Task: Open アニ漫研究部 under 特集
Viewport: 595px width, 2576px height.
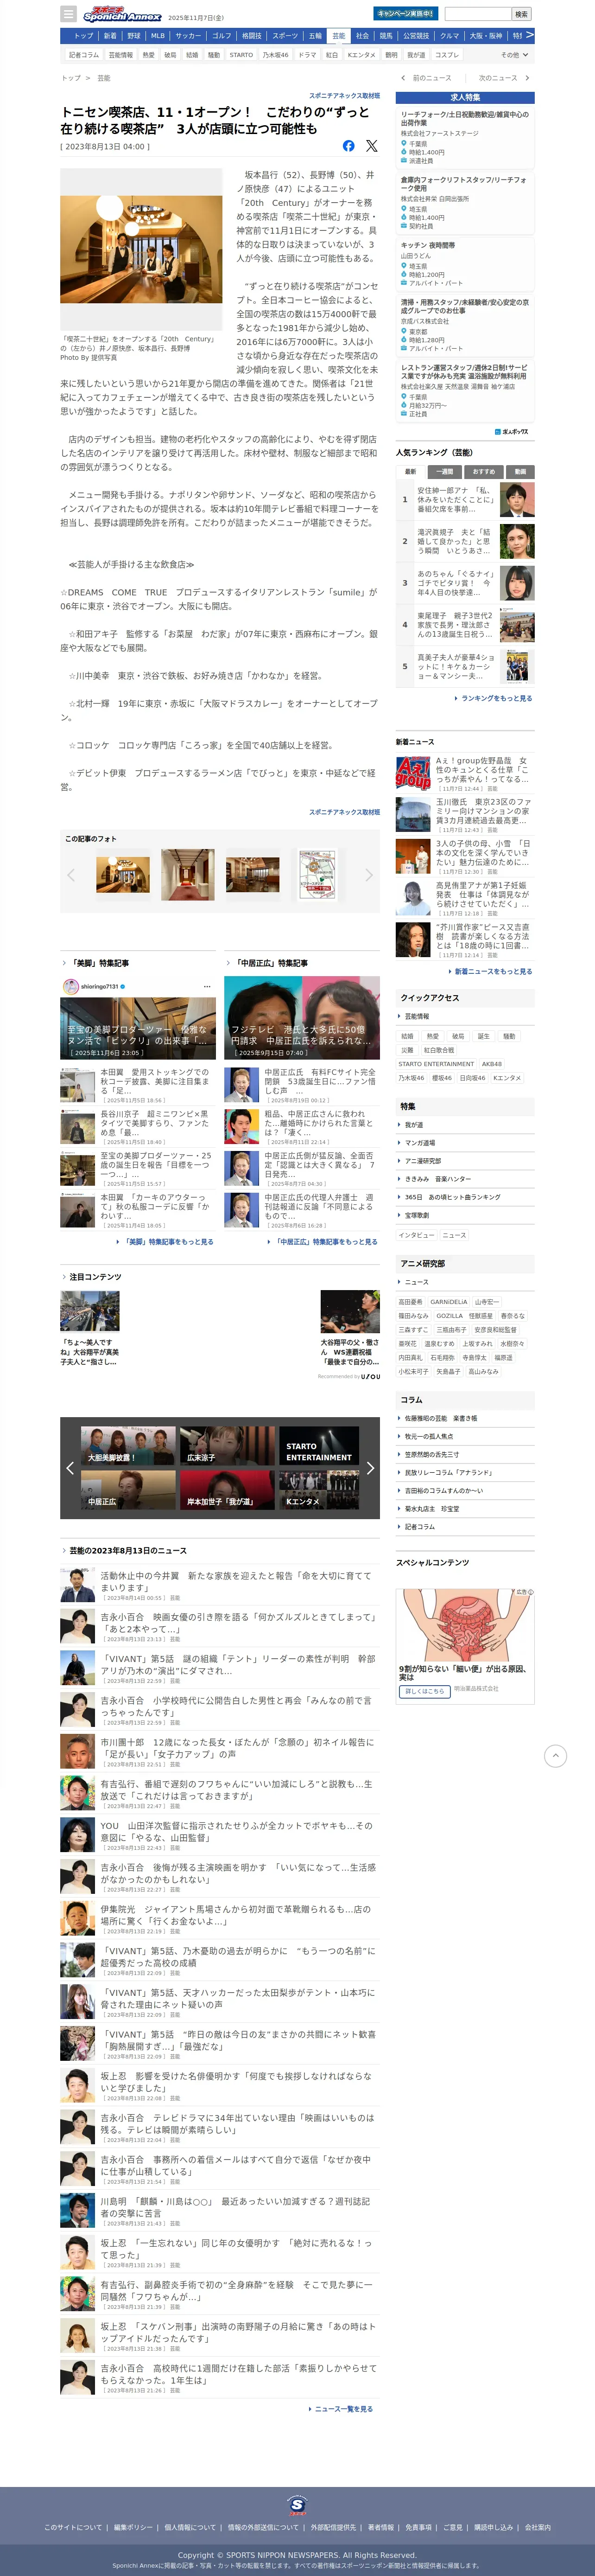Action: coord(465,1161)
